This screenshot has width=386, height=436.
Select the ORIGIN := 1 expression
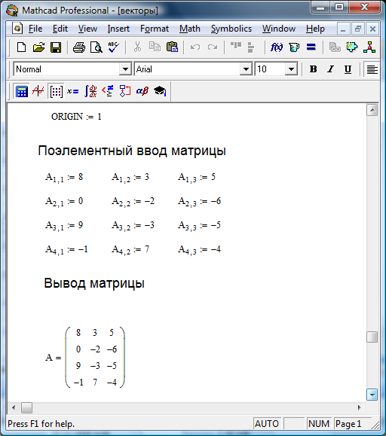[76, 117]
